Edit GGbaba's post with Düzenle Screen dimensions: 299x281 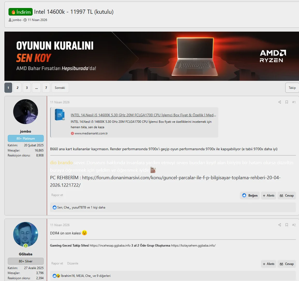click(x=73, y=263)
